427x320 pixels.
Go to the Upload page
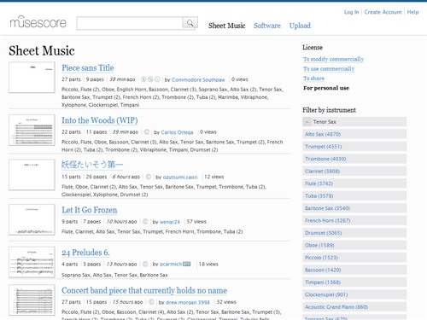click(300, 26)
